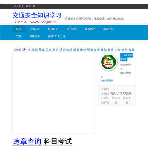Select plate prefix 粤
This screenshot has width=148, height=148.
[x=95, y=49]
